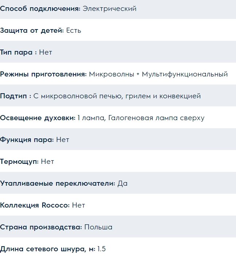Click the 'Защита от детей' label
The height and width of the screenshot is (256, 236).
pos(32,31)
